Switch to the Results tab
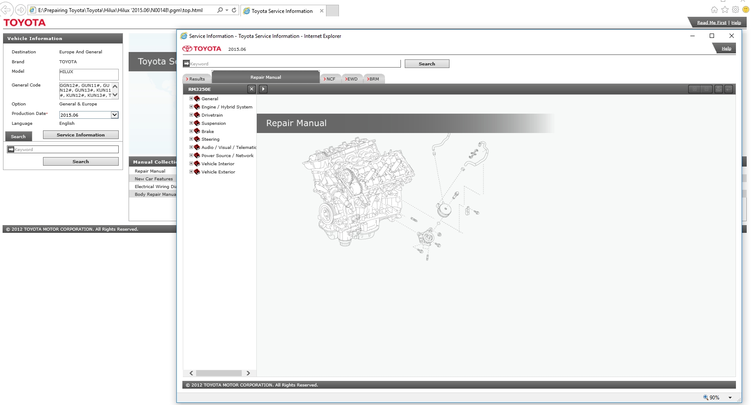751x405 pixels. pyautogui.click(x=197, y=79)
